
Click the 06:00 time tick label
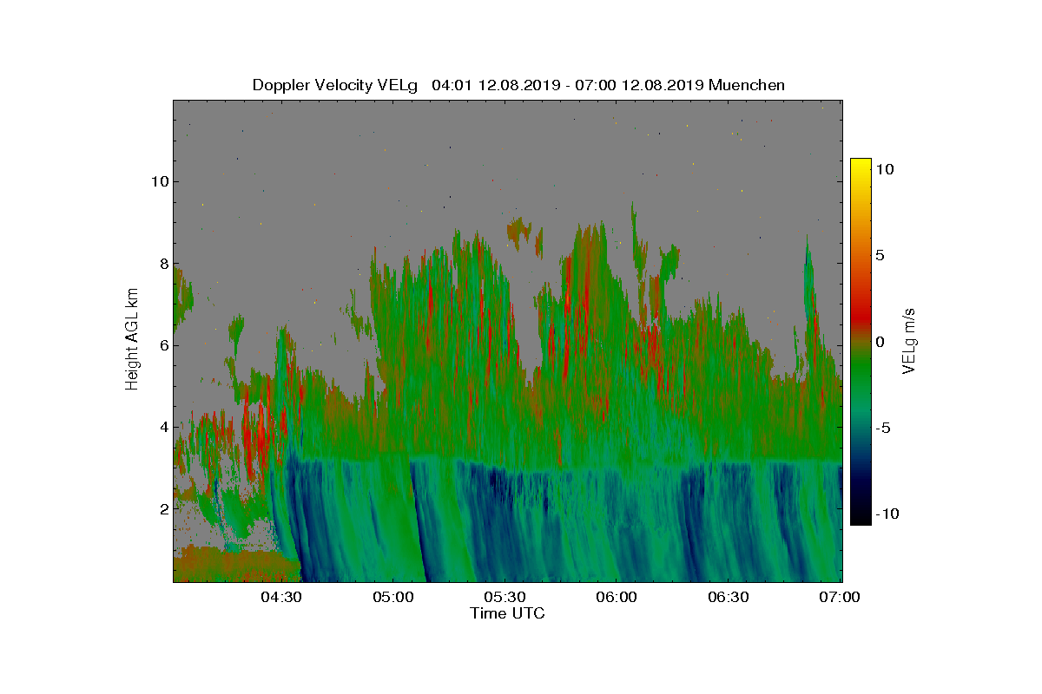coord(617,598)
